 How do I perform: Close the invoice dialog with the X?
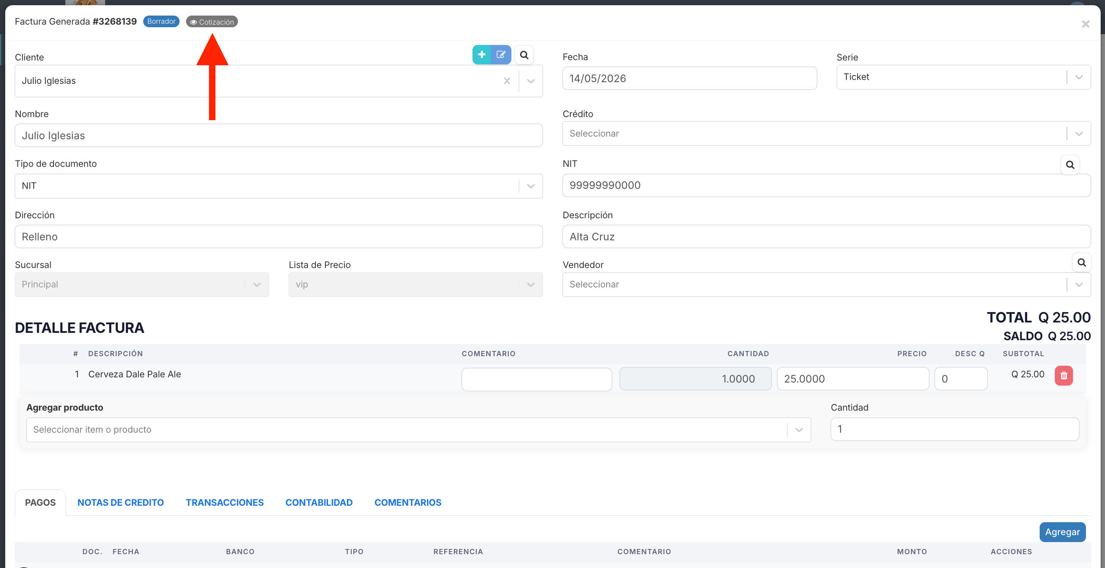tap(1086, 24)
